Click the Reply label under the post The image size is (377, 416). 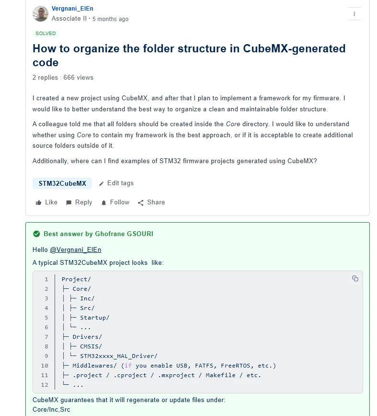[x=84, y=202]
